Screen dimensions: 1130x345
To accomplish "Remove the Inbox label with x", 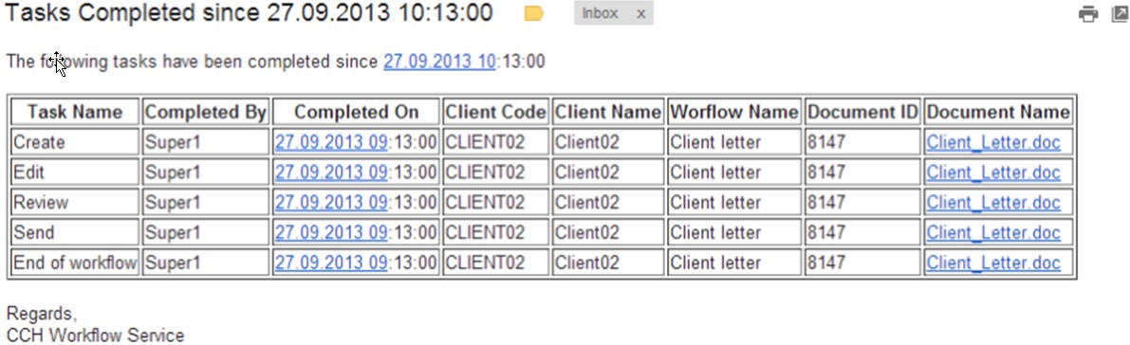I will 641,13.
